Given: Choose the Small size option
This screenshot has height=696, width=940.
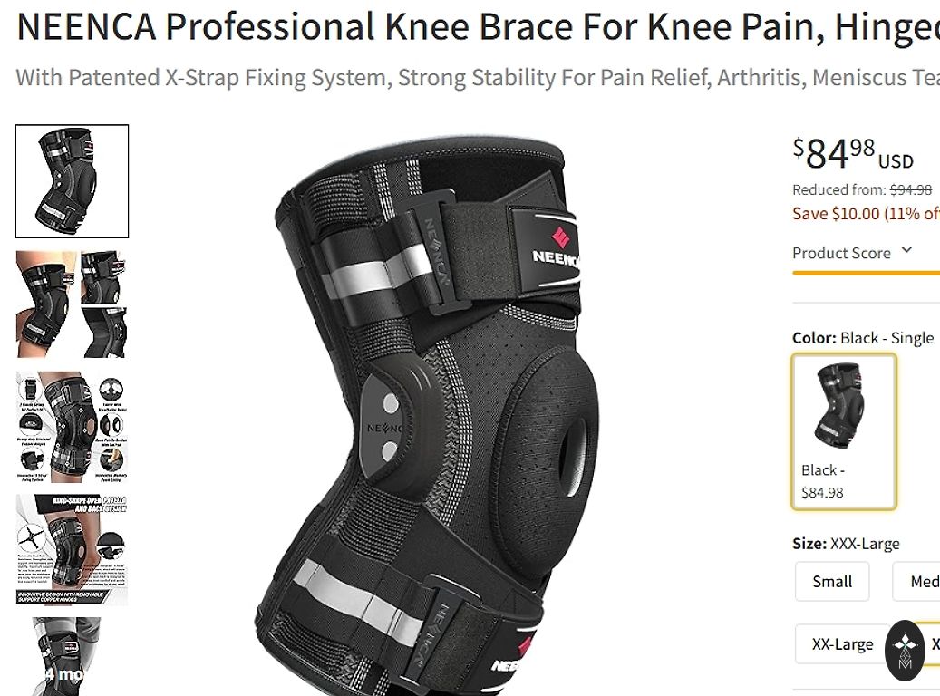Looking at the screenshot, I should tap(832, 581).
